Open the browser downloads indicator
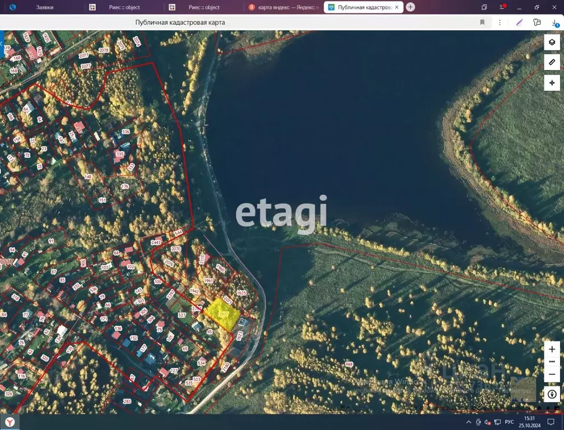Image resolution: width=564 pixels, height=430 pixels. click(555, 22)
